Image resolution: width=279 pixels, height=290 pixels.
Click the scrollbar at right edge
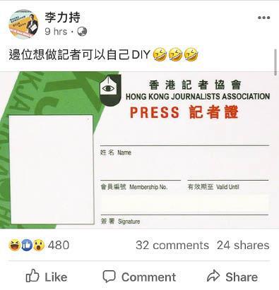[x=276, y=62]
